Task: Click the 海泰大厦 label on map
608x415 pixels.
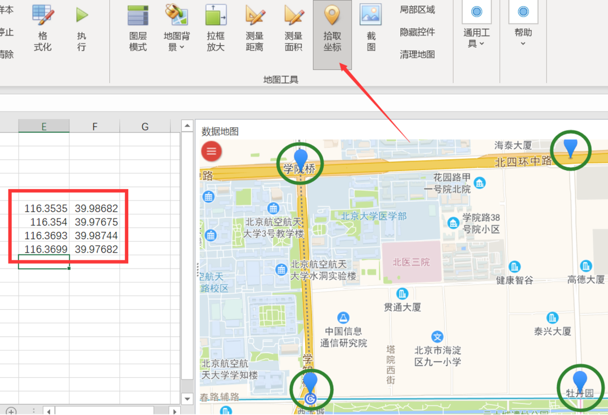Action: 513,145
